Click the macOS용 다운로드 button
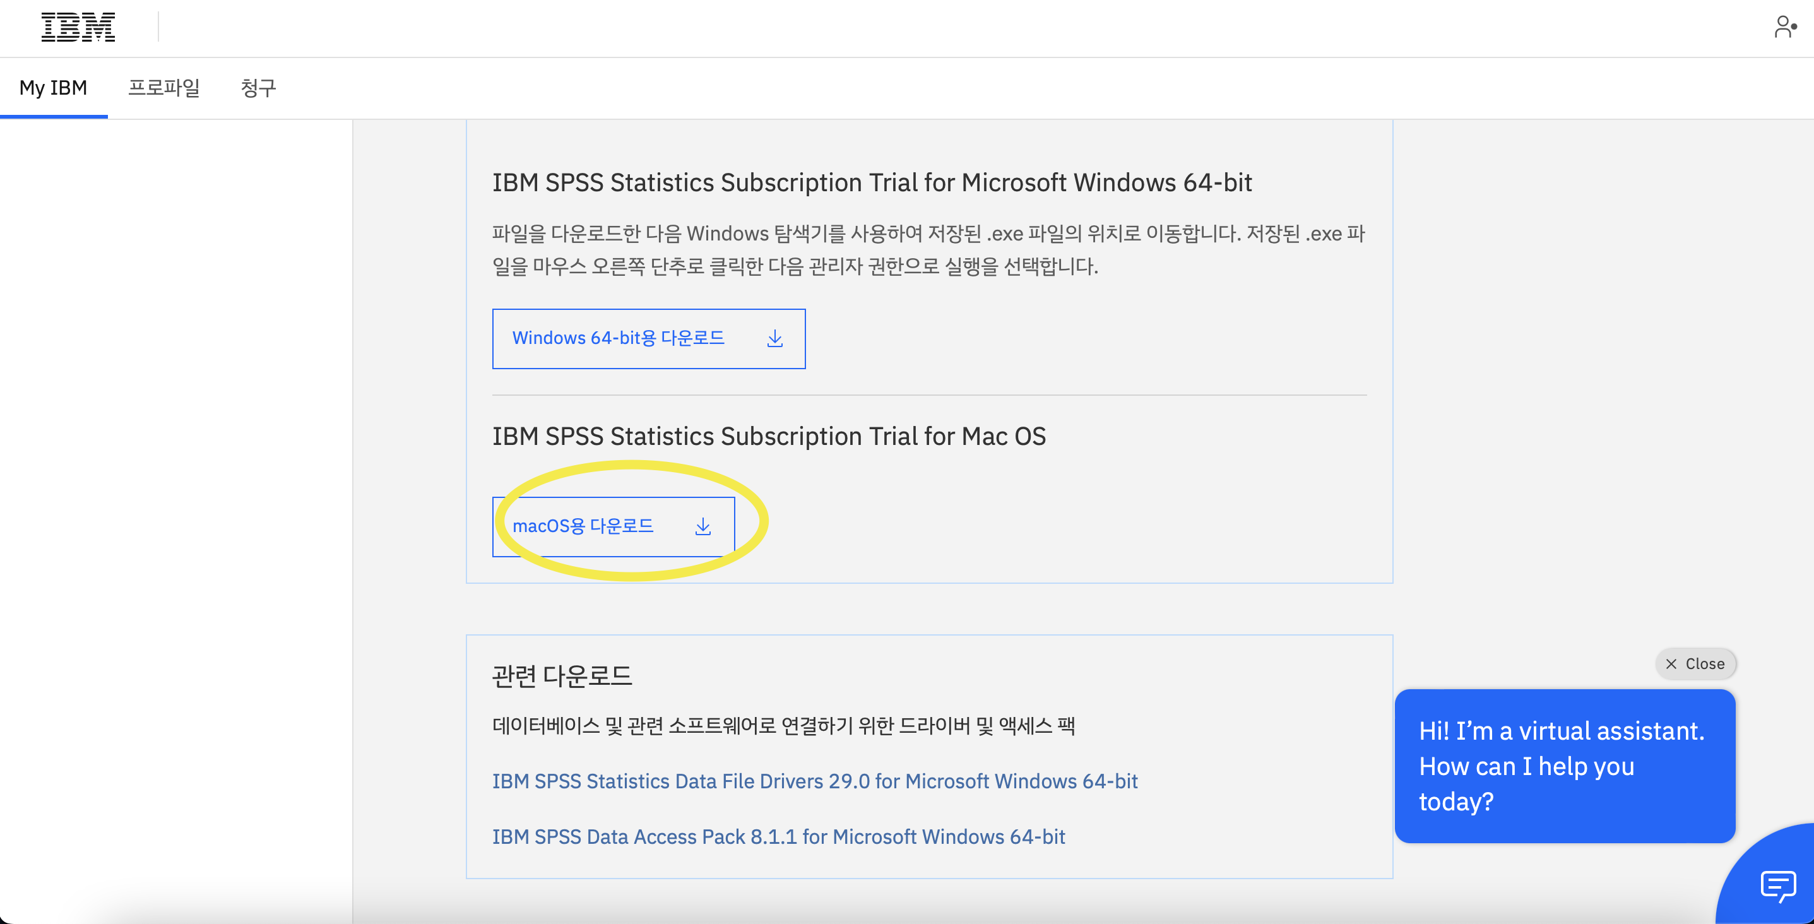The image size is (1814, 924). pos(614,527)
